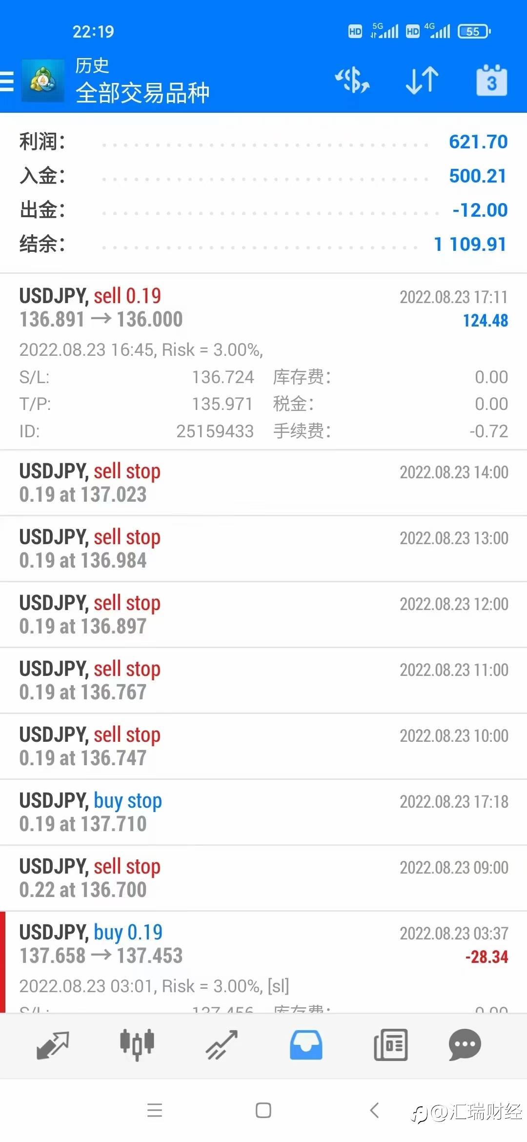Select the sell stop 0.22 at 136.700 order
The height and width of the screenshot is (1142, 527).
263,878
